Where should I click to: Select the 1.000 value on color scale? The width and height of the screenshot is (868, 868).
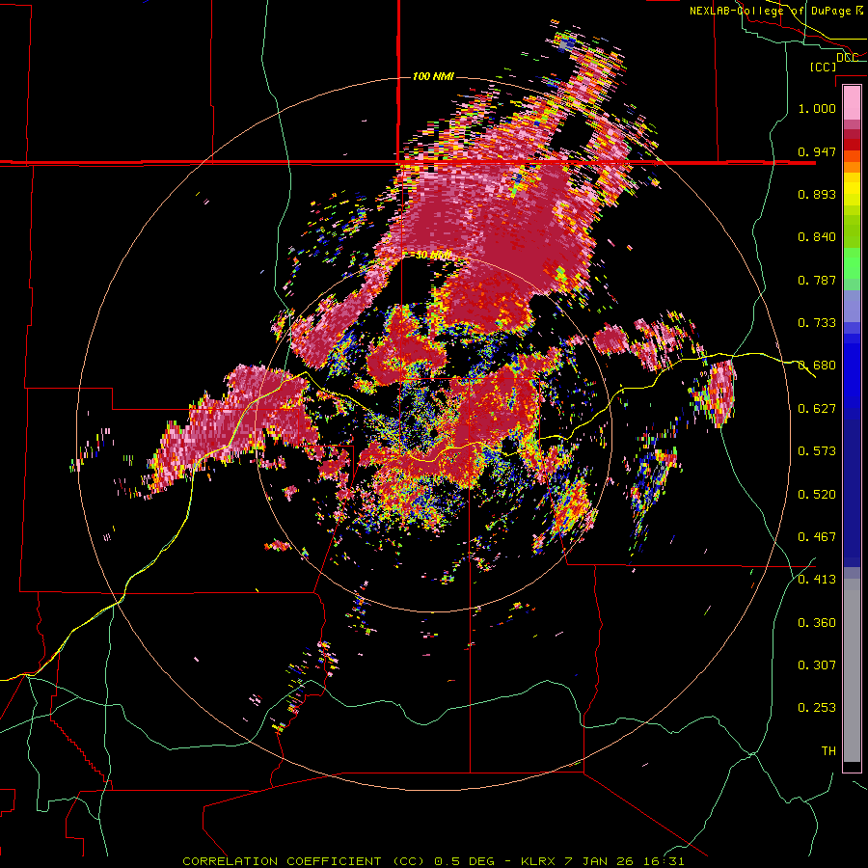coord(817,108)
